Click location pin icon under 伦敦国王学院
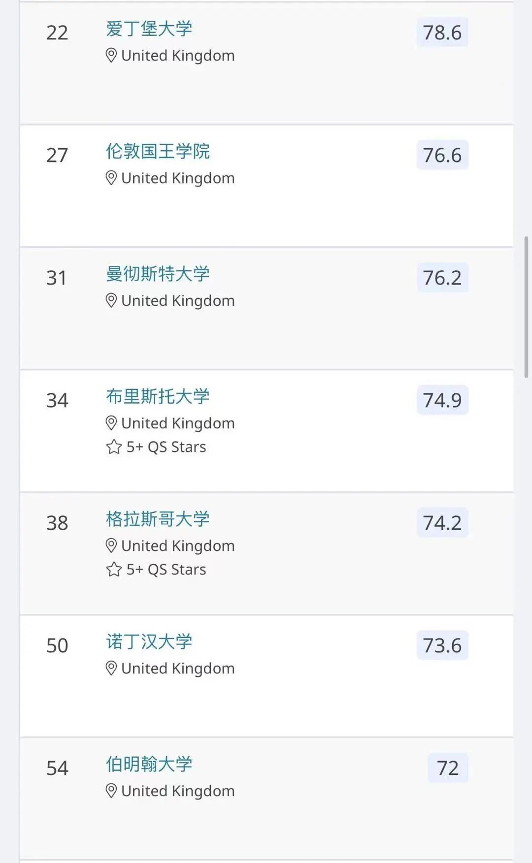 click(111, 178)
